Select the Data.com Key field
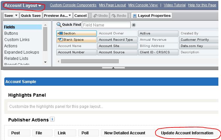Viewport: 221px width, 140px height. click(199, 46)
